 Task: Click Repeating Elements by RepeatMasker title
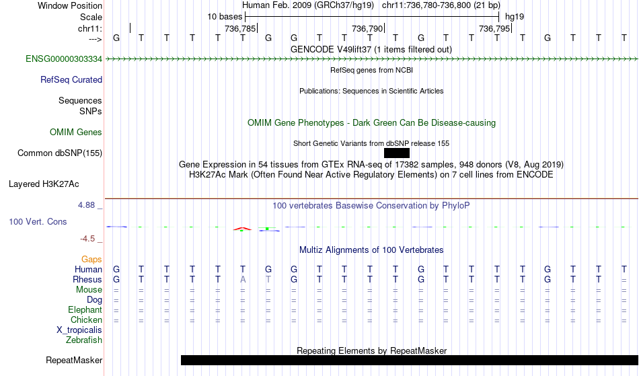coord(371,350)
